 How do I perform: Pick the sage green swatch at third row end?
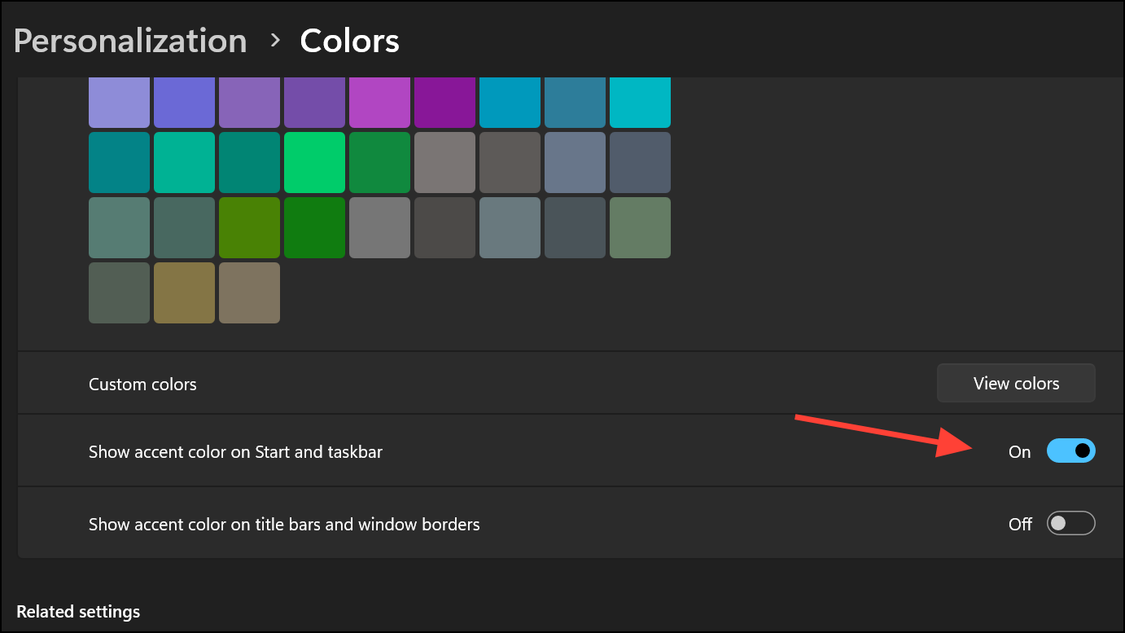pos(640,227)
